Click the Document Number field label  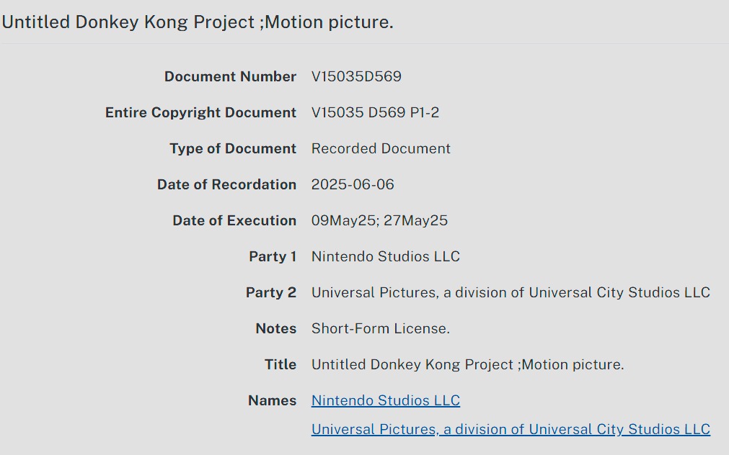(230, 76)
